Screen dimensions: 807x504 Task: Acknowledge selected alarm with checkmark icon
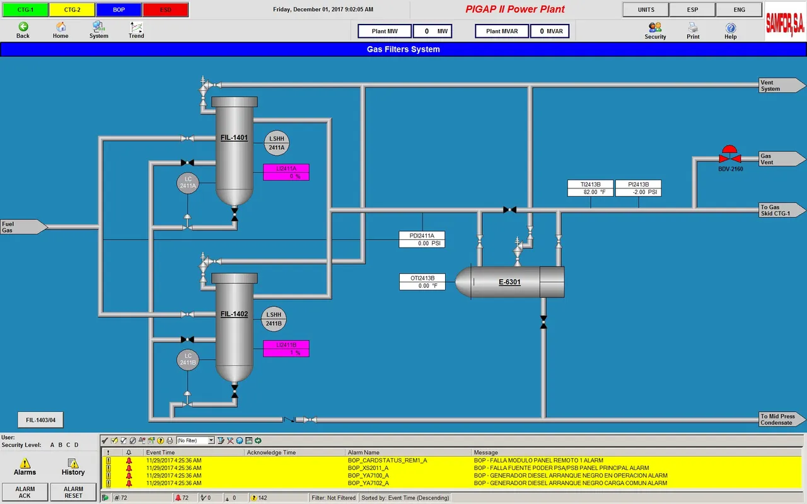click(x=105, y=440)
